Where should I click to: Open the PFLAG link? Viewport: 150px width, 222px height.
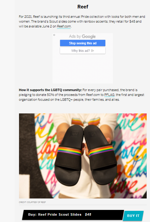(109, 95)
